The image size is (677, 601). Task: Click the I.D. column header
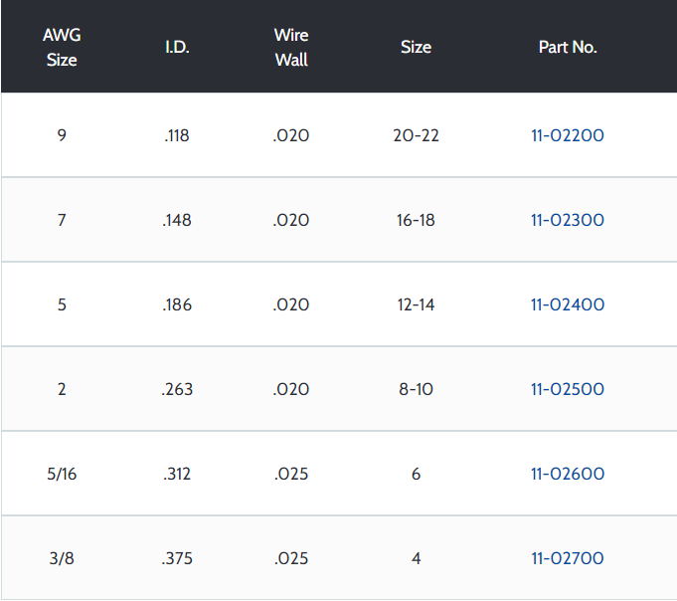177,47
